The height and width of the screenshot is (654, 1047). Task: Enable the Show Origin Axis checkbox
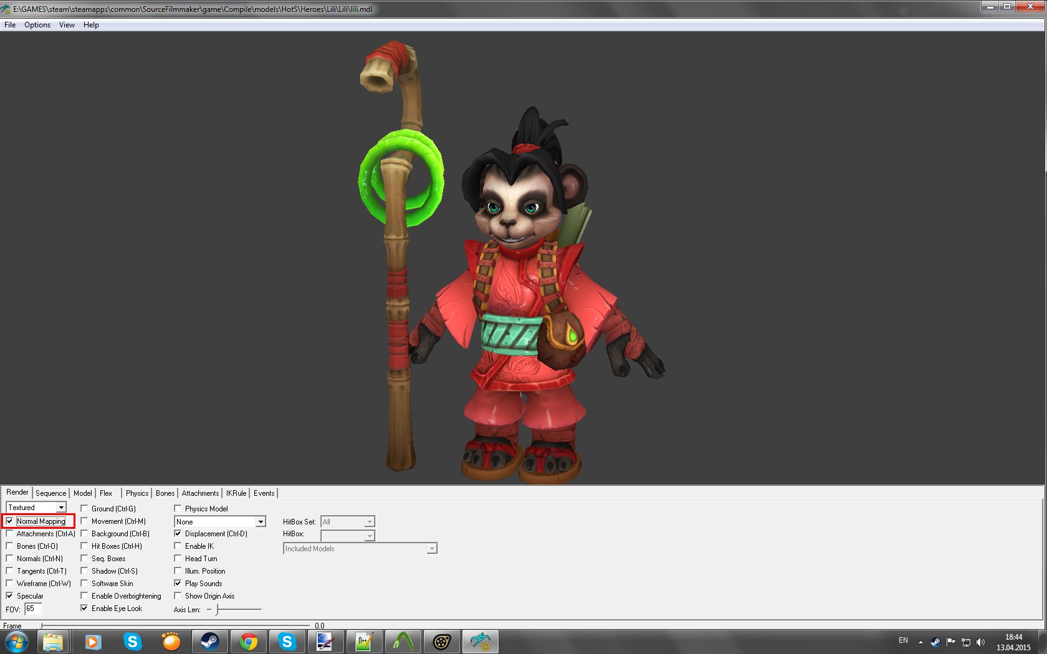tap(178, 596)
